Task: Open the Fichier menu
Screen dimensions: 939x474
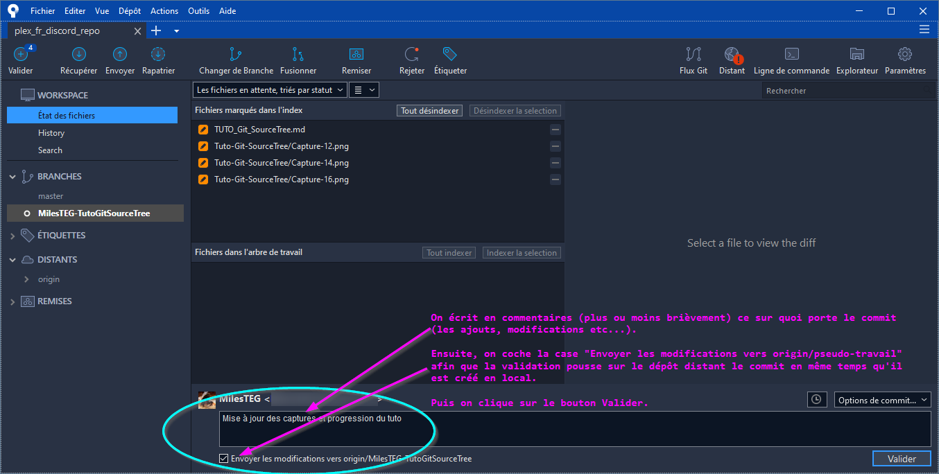Action: 42,11
